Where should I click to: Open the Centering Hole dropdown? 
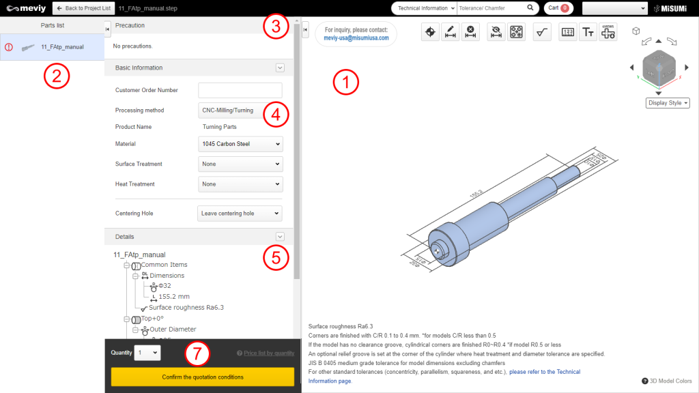pos(240,213)
